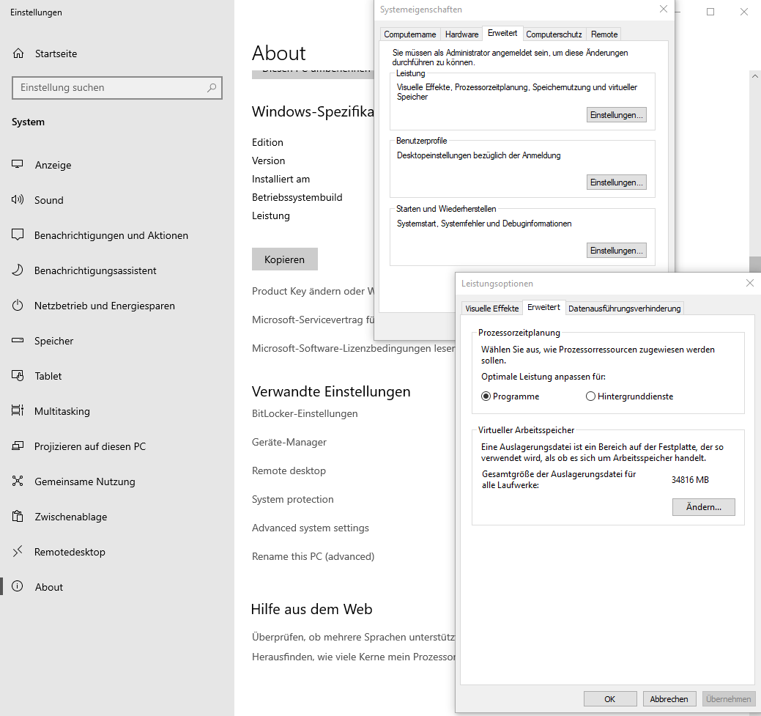This screenshot has width=761, height=716.
Task: Click the Kopieren button
Action: tap(285, 259)
